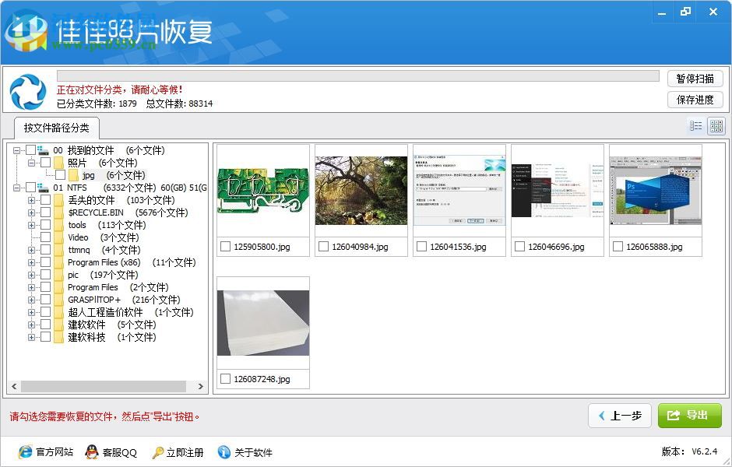Check the box for 126087248.jpg

[224, 378]
